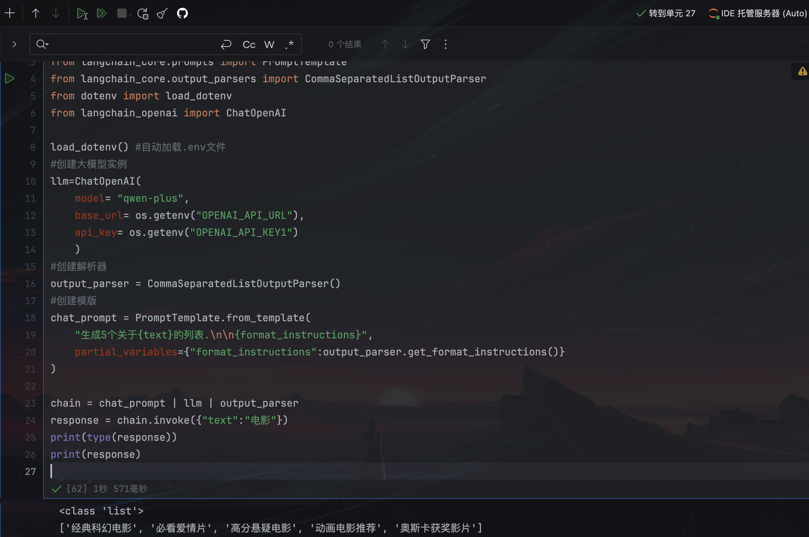Enable whole word matching with W
The width and height of the screenshot is (809, 537).
269,44
